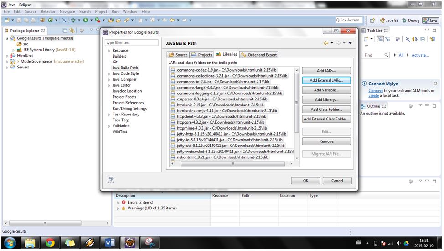Click Synchronize Changed icon in Task List
Viewport: 444px width, 251px height.
(432, 39)
